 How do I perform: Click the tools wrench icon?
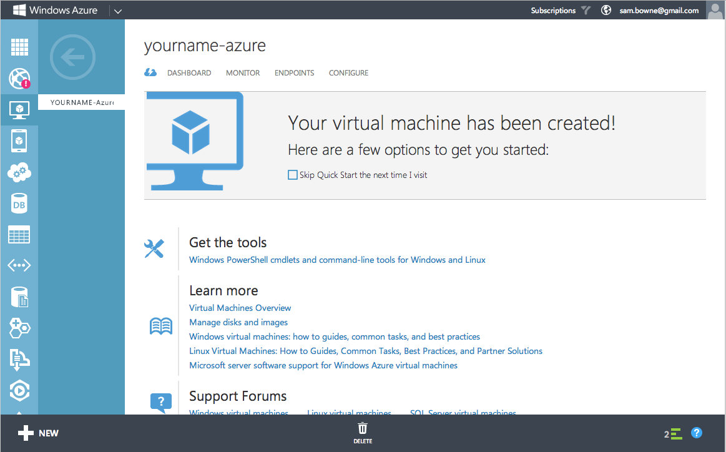pos(154,248)
